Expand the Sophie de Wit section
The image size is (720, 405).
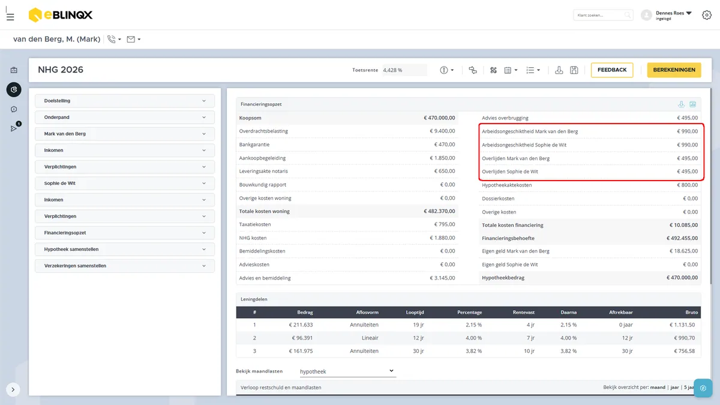[x=125, y=183]
